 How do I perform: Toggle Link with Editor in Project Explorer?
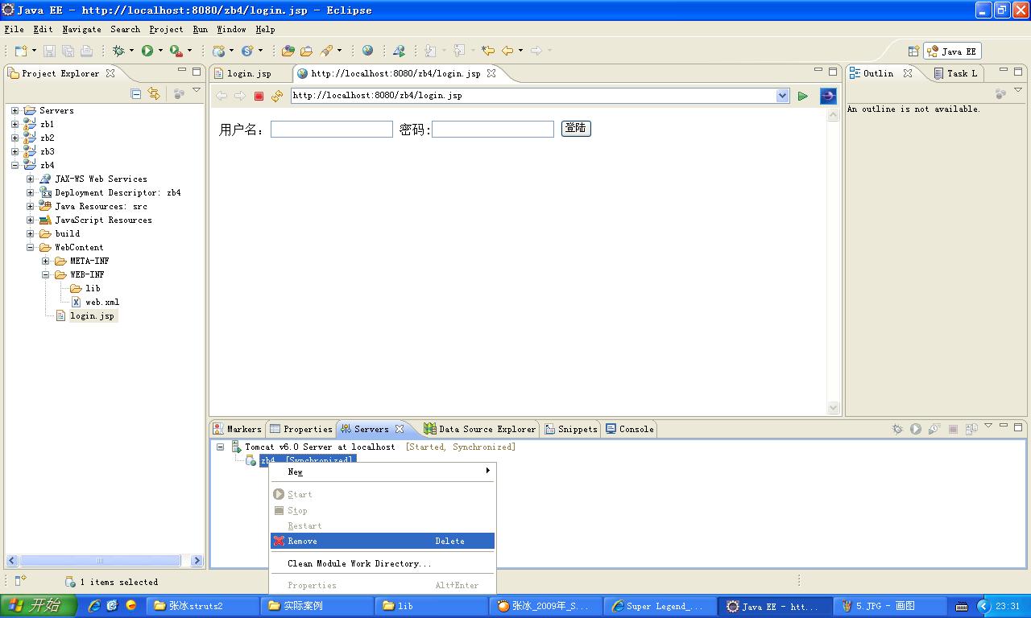154,94
